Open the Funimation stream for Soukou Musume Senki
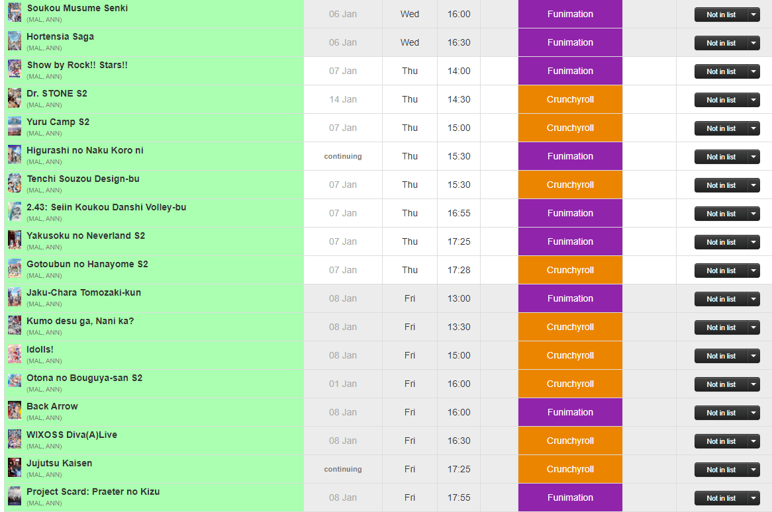The height and width of the screenshot is (512, 772). click(570, 15)
